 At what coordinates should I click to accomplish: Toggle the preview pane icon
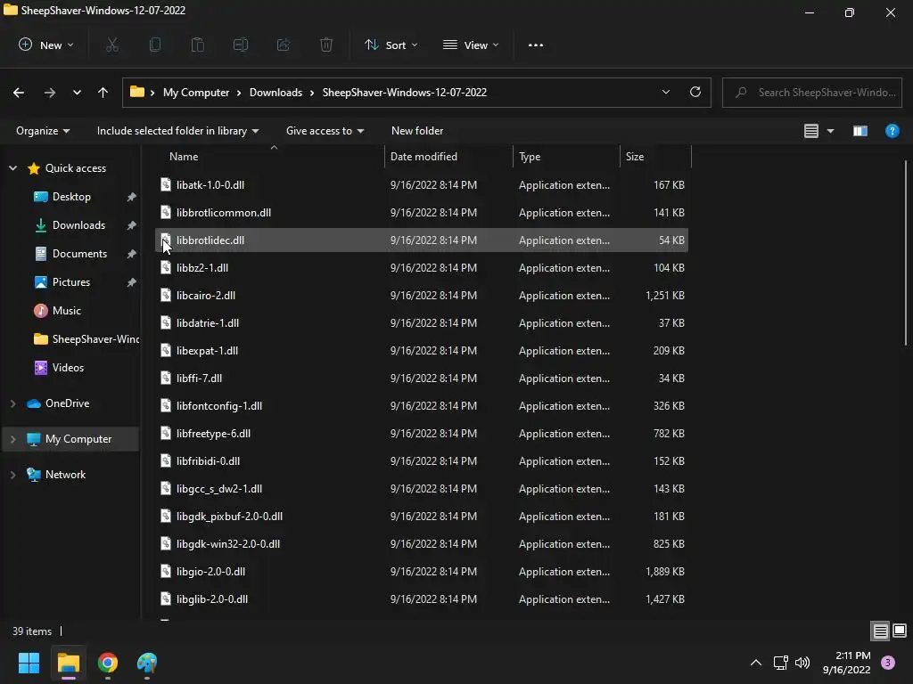[x=860, y=131]
